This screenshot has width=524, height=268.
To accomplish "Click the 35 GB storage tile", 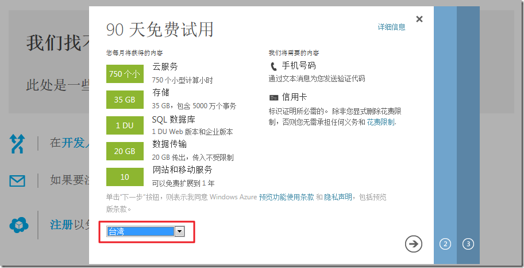I will click(x=125, y=100).
